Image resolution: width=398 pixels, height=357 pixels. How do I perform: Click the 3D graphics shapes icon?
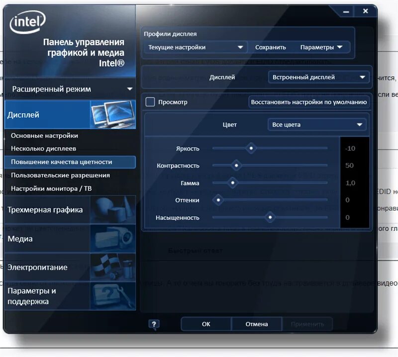113,210
